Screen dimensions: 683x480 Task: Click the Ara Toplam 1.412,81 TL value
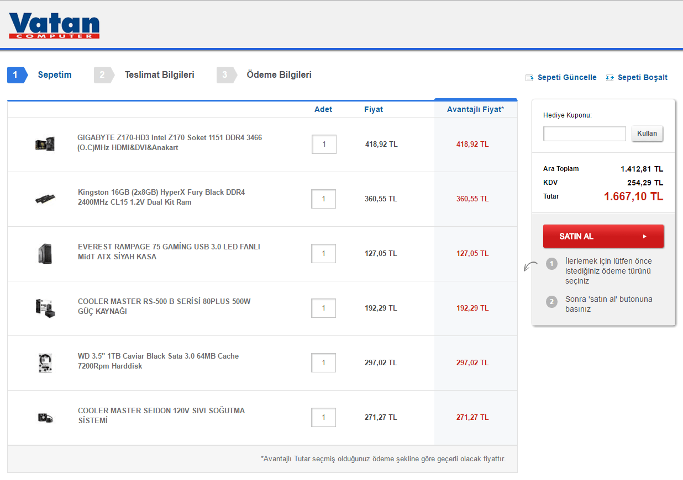642,169
